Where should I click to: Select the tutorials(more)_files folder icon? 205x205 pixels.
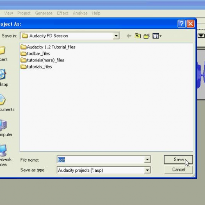click(23, 60)
